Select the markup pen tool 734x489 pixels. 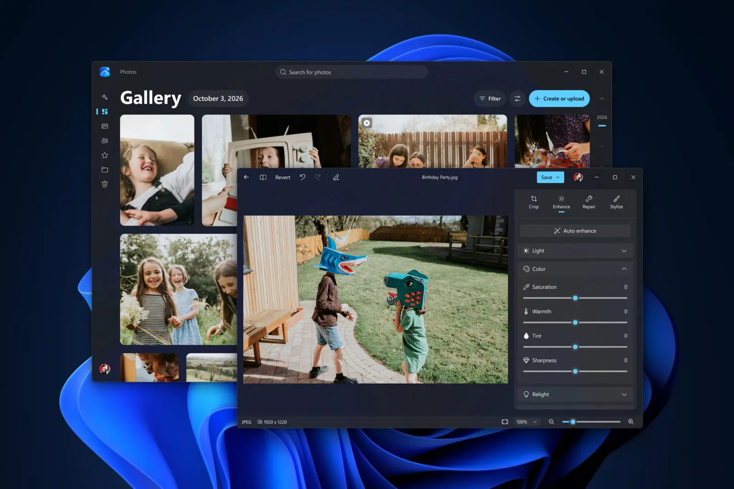[x=336, y=177]
